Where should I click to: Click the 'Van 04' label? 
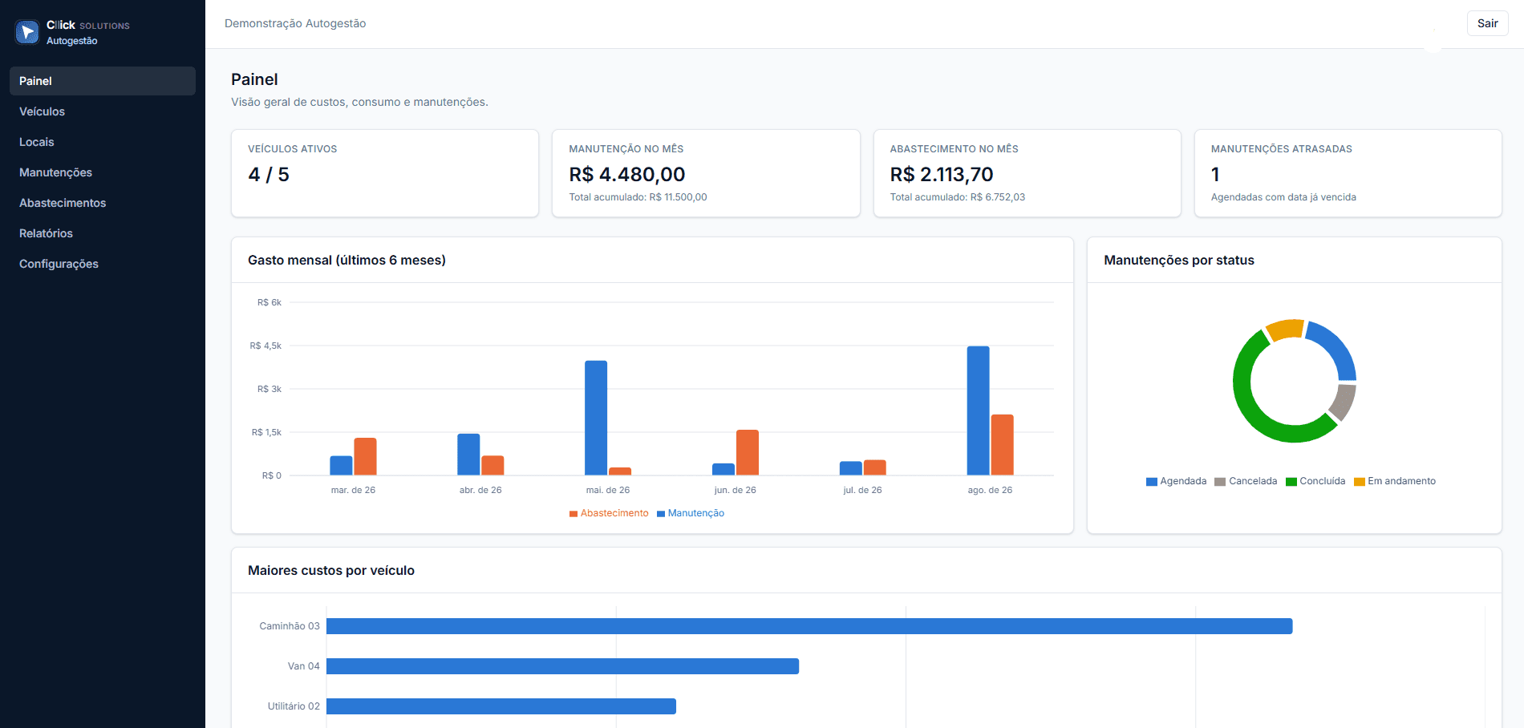pyautogui.click(x=304, y=666)
